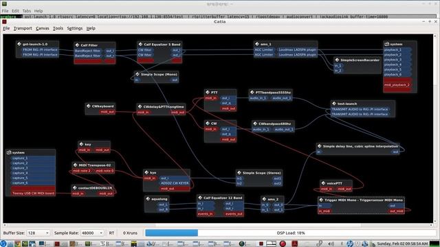Open the Tabs menu in the terminal window
Viewport: 440px width, 247px height.
(27, 11)
